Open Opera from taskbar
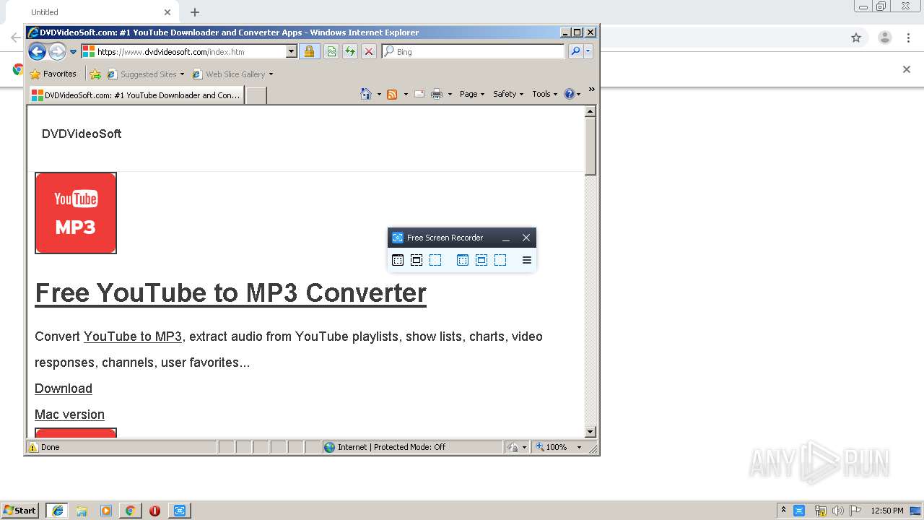Viewport: 924px width, 520px height. [154, 511]
